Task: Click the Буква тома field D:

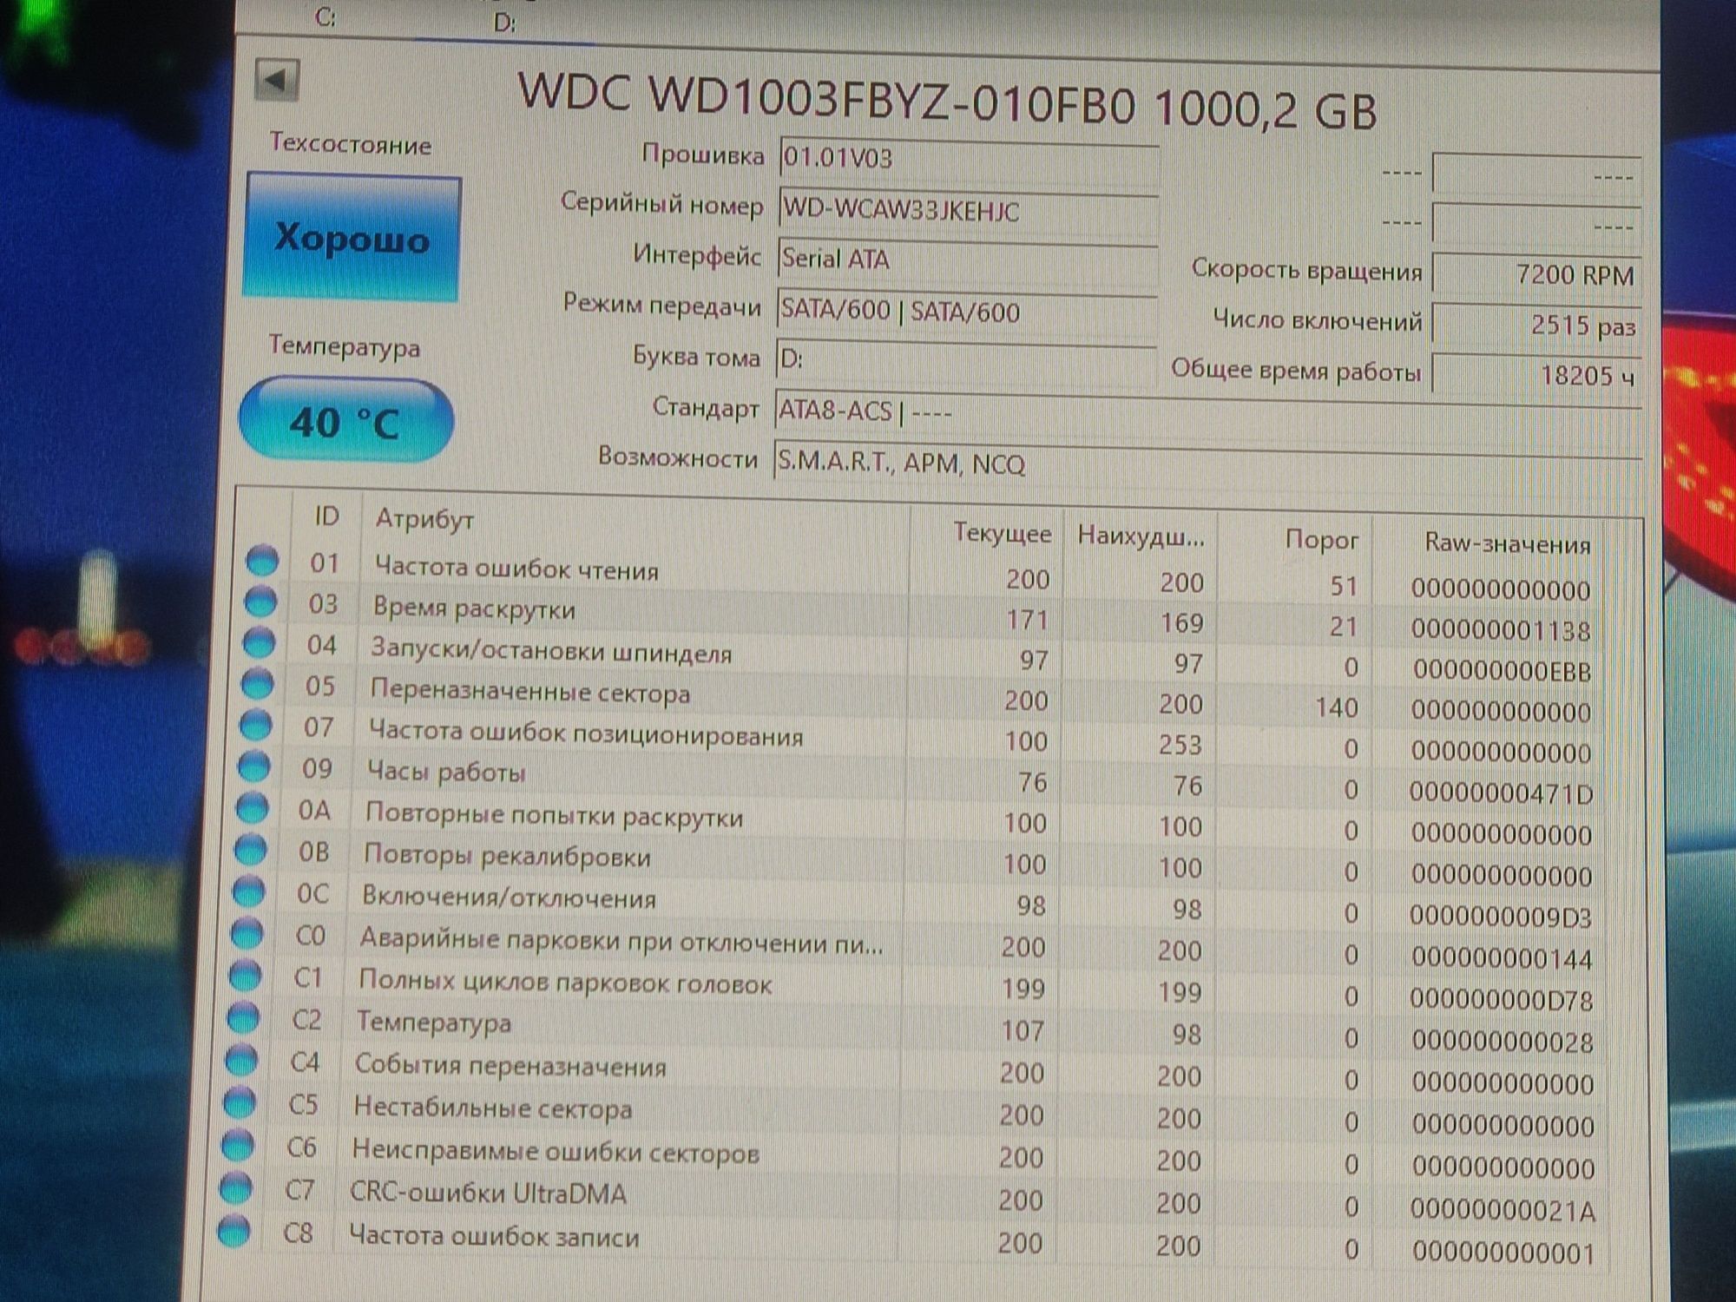Action: 965,360
